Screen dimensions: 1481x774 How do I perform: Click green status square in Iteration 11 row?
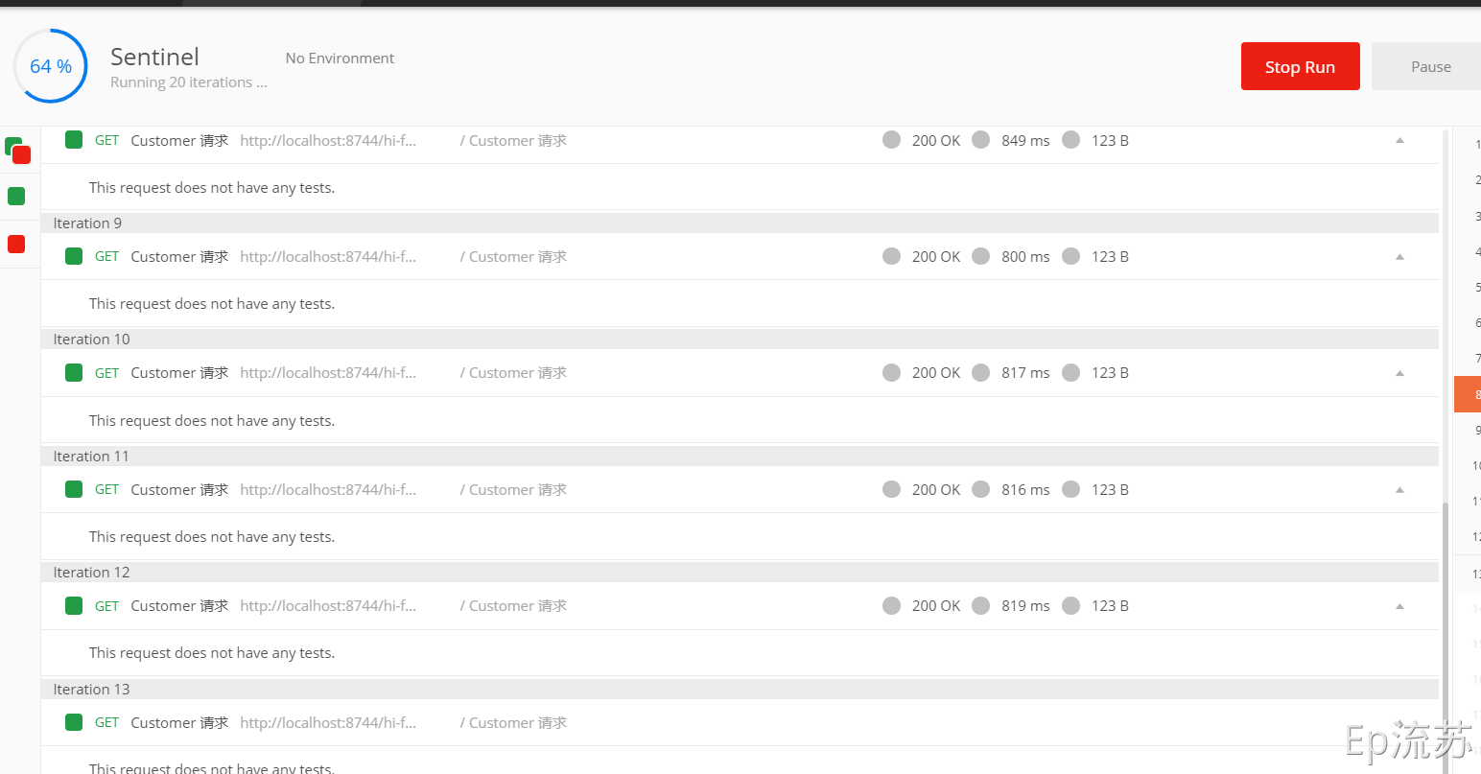click(x=74, y=489)
